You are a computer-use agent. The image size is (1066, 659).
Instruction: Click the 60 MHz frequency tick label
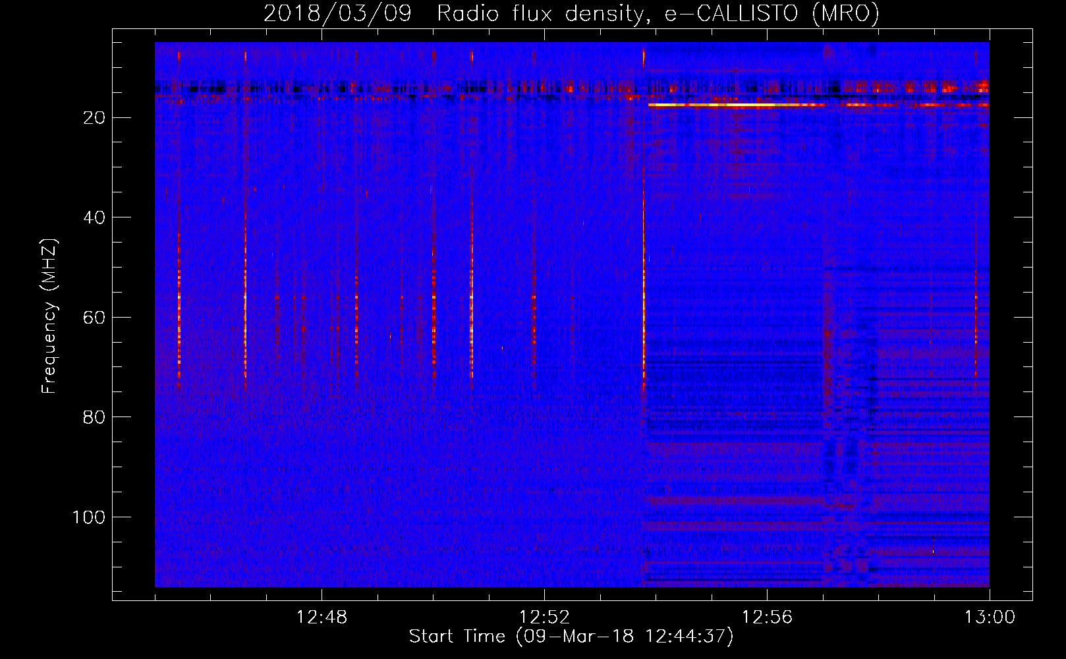(x=94, y=318)
